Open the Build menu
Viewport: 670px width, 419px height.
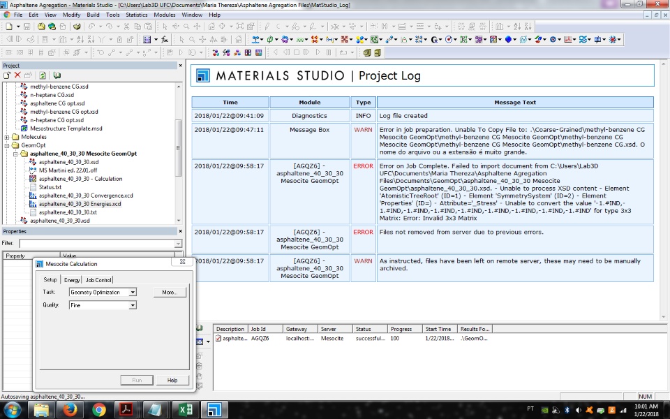tap(93, 15)
